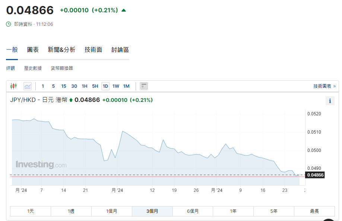
Task: Open the news overlay icon in chart toolbar
Action: 144,86
